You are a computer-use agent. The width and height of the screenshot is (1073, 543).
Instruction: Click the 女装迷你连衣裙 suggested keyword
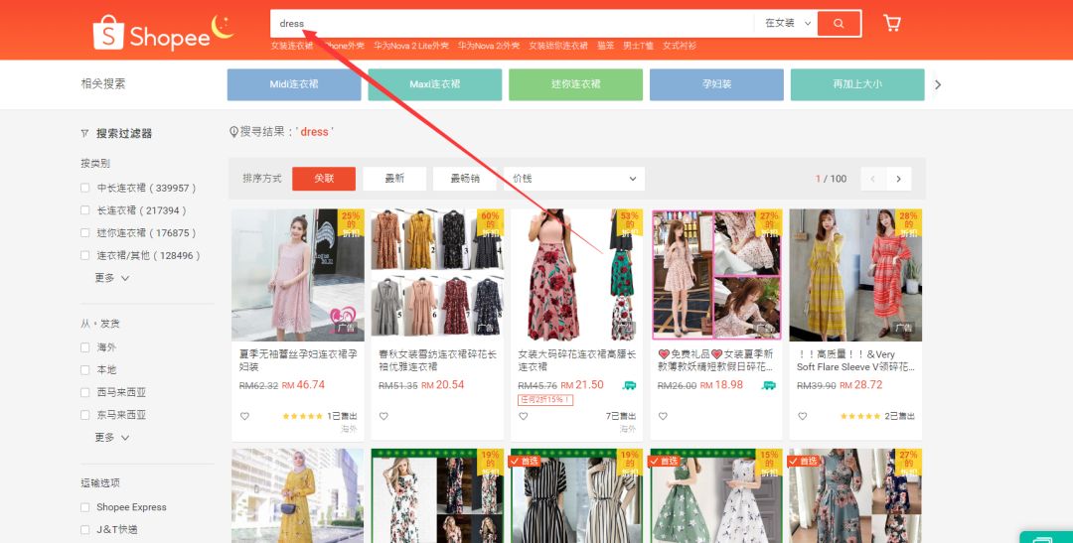click(558, 46)
